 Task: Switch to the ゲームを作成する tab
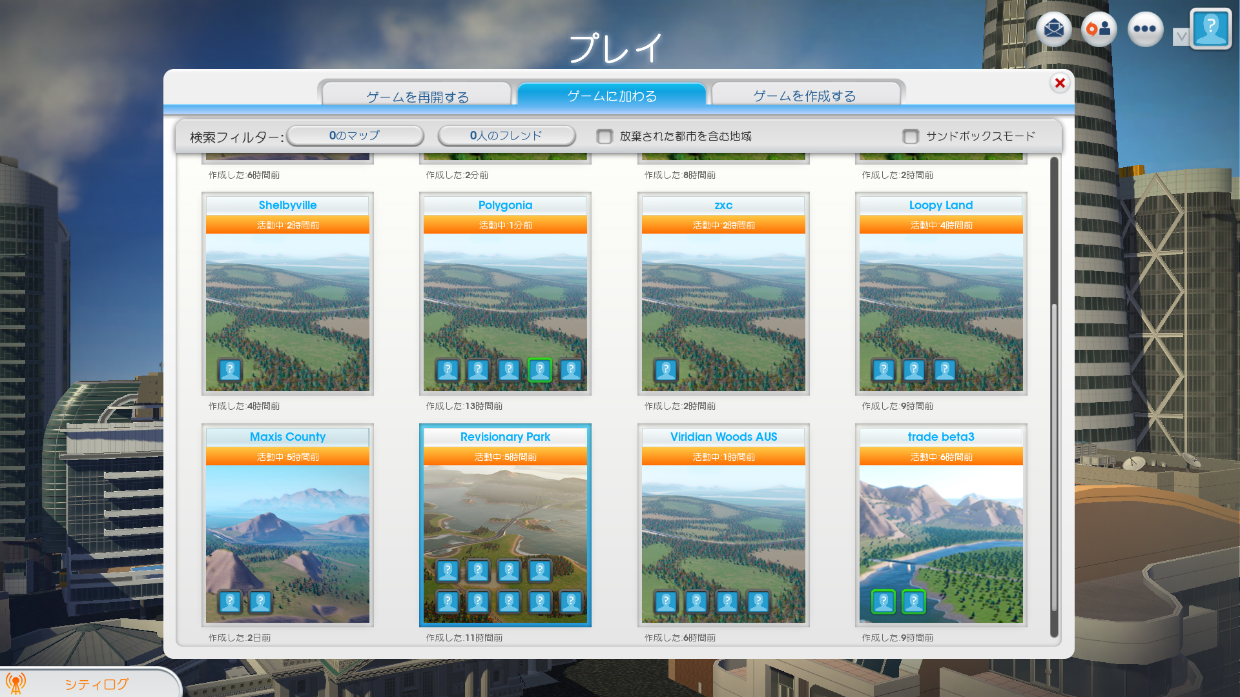[x=805, y=96]
